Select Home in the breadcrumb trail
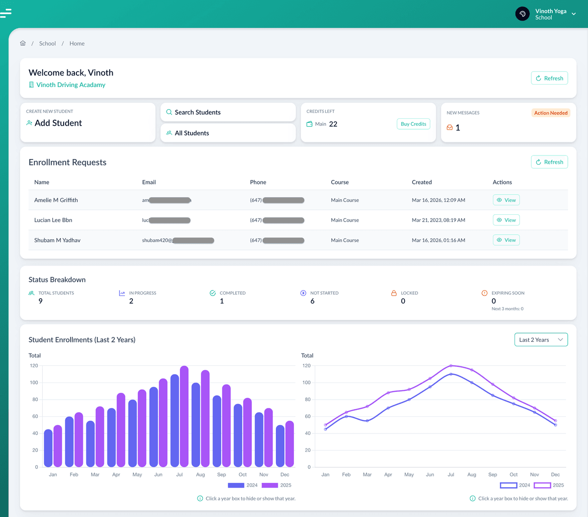Viewport: 588px width, 517px height. (76, 43)
